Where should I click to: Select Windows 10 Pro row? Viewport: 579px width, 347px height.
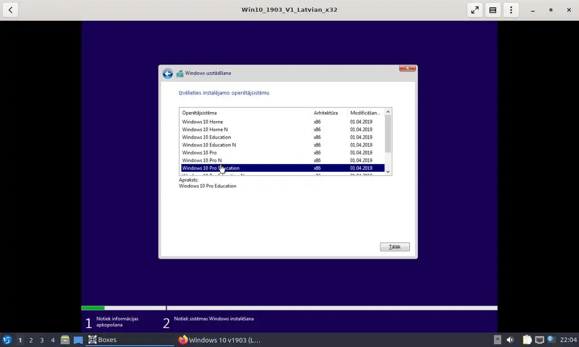pyautogui.click(x=283, y=153)
